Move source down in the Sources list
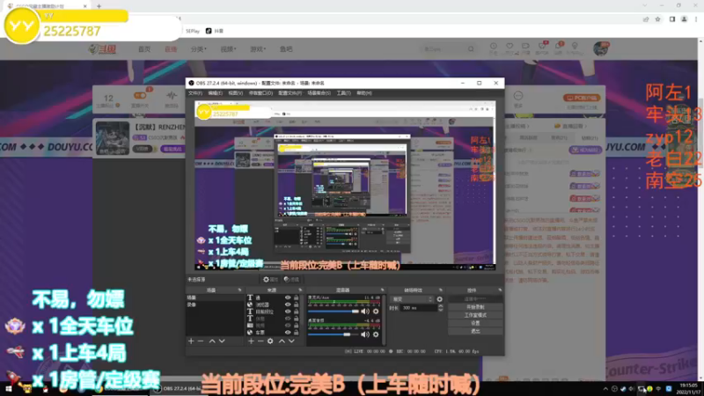Image resolution: width=704 pixels, height=396 pixels. [x=291, y=341]
